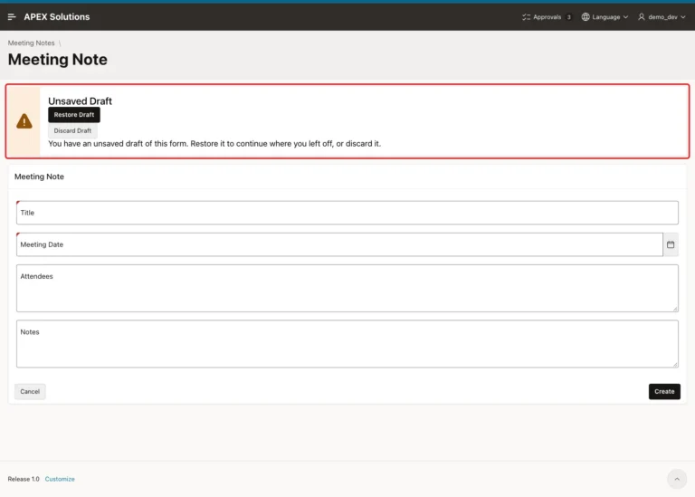Viewport: 695px width, 497px height.
Task: Click the Approvals checklist icon
Action: (x=526, y=17)
